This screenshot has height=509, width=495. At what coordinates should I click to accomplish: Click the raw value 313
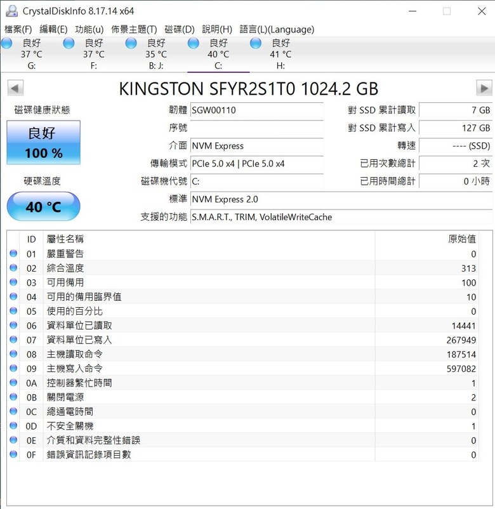[x=468, y=268]
